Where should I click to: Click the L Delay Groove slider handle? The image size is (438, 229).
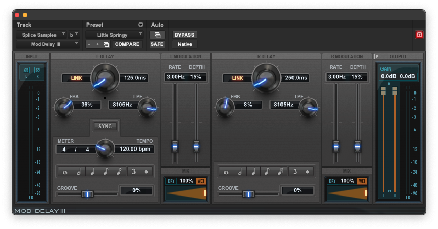[87, 194]
